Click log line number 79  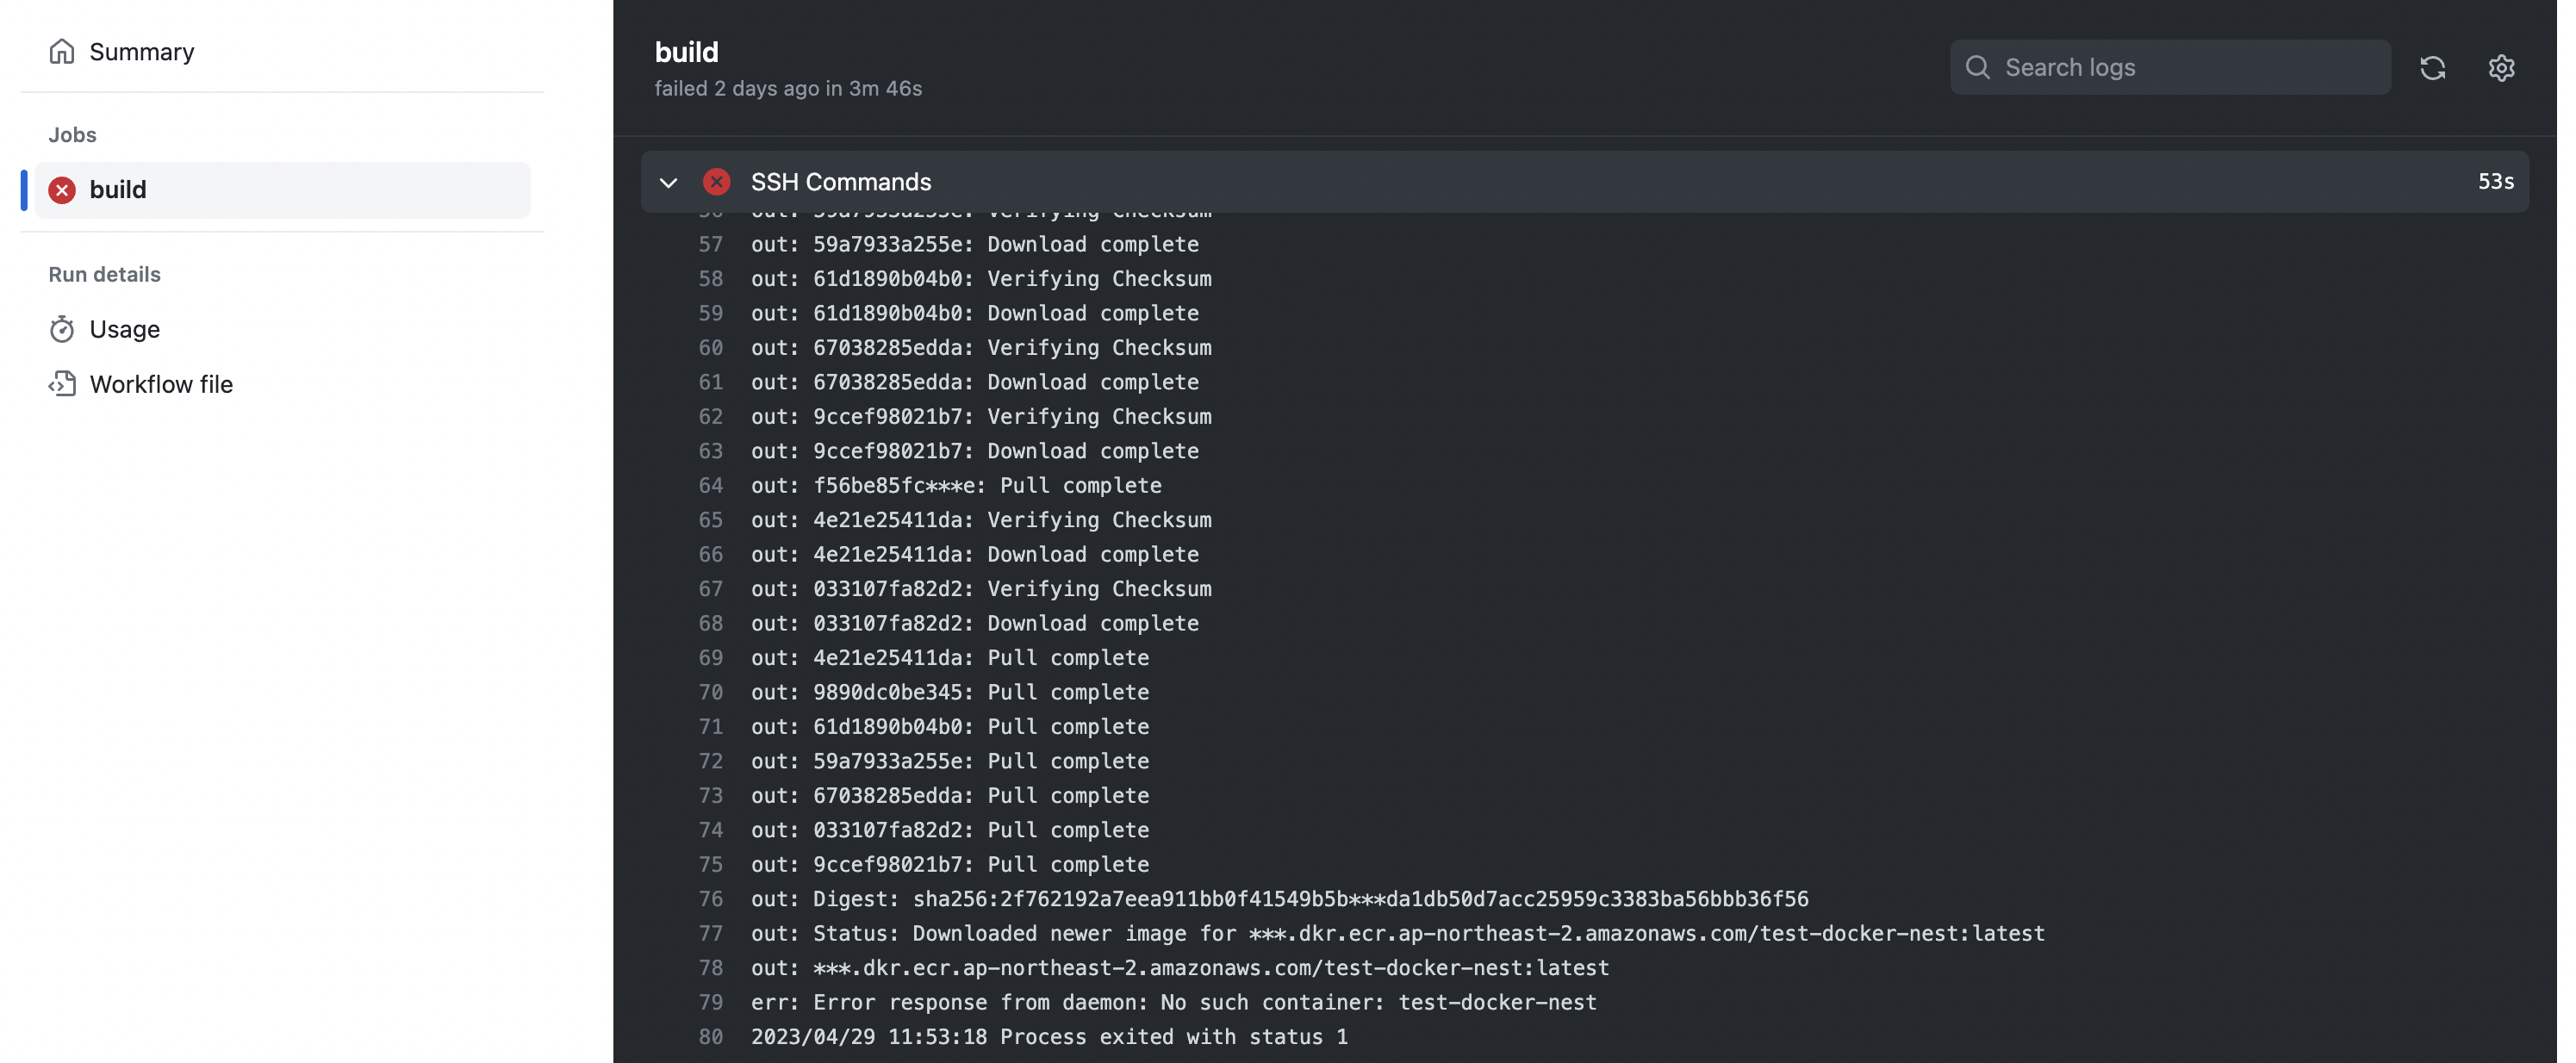710,1002
